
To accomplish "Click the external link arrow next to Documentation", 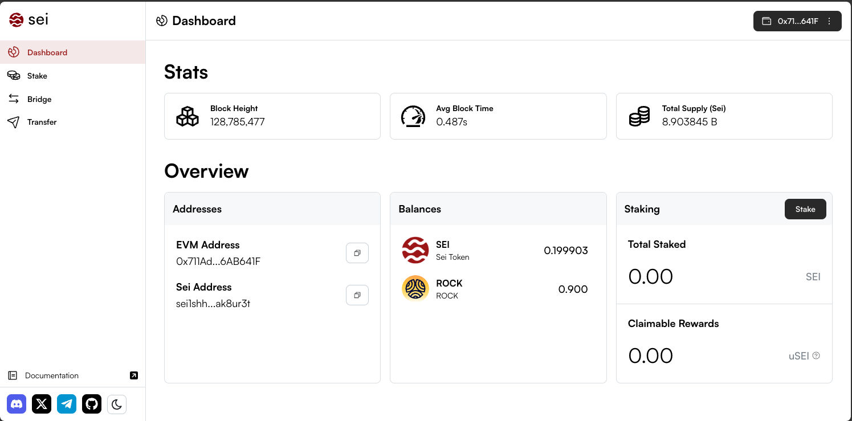I will (134, 375).
